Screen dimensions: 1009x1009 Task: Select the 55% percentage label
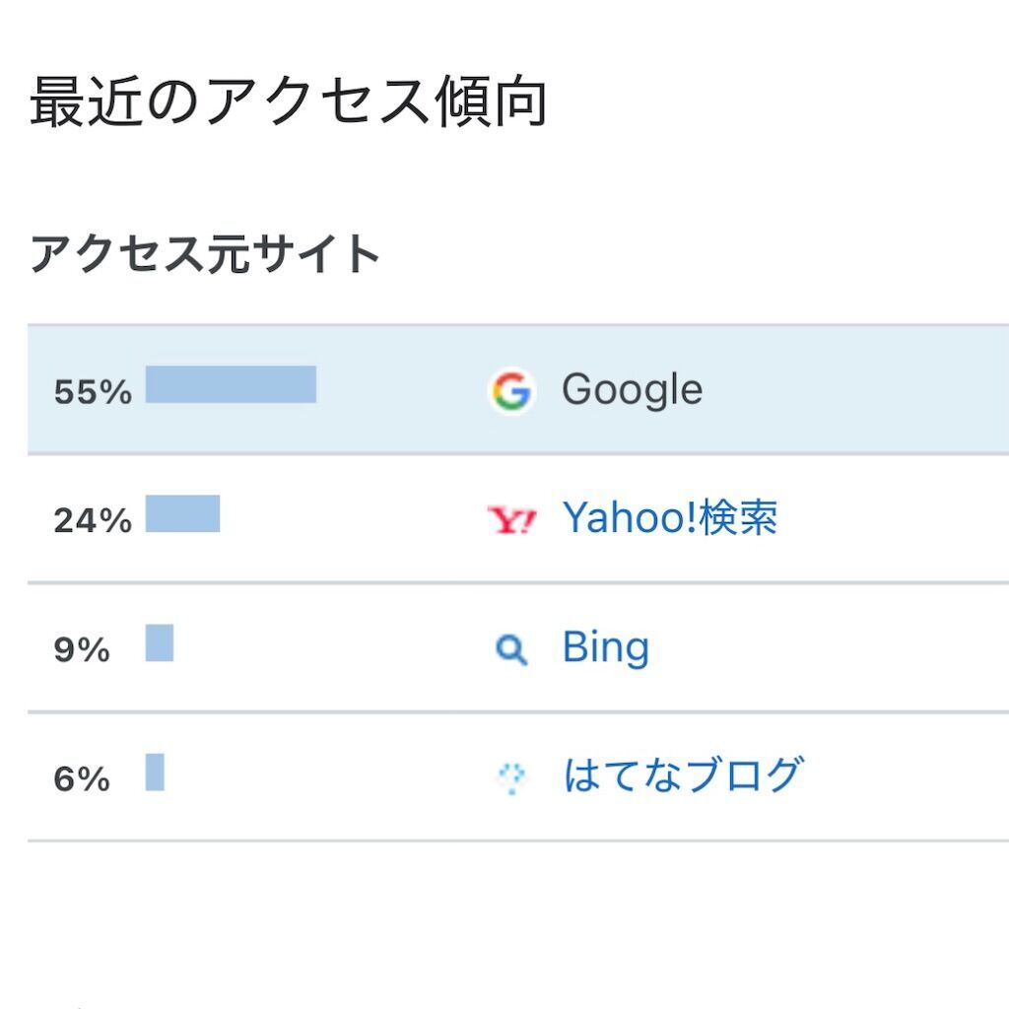[x=93, y=392]
